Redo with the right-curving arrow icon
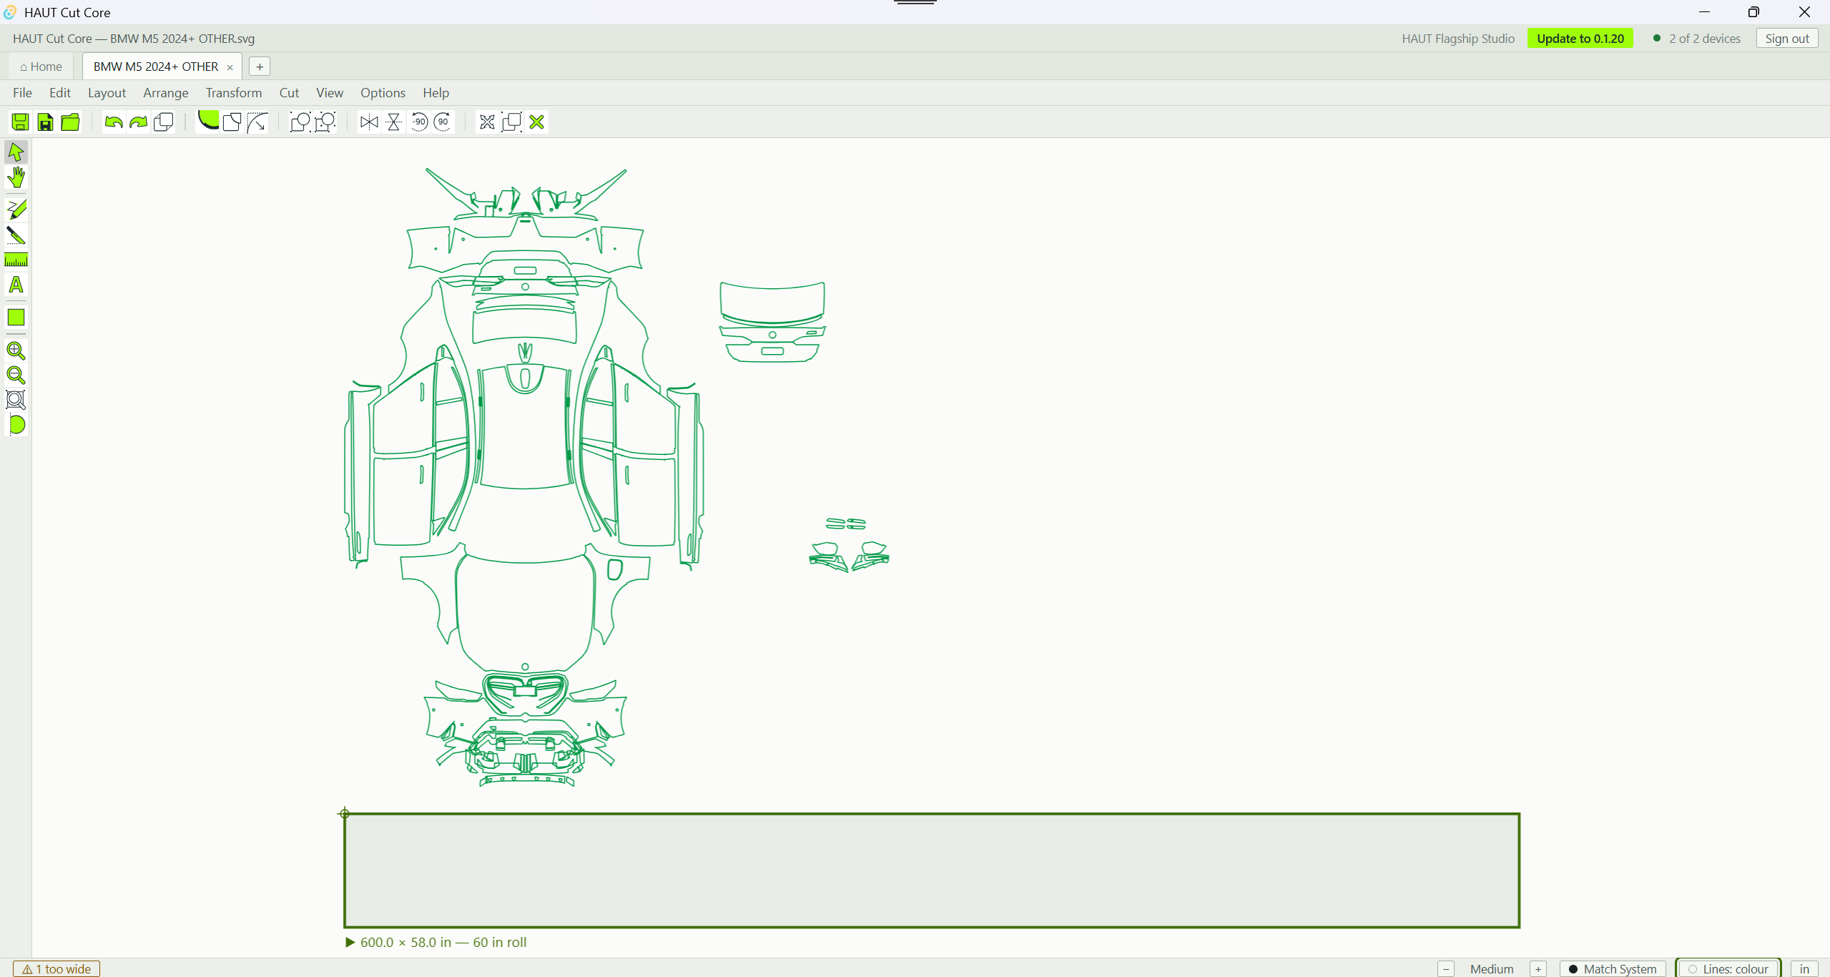The image size is (1830, 977). pyautogui.click(x=139, y=122)
